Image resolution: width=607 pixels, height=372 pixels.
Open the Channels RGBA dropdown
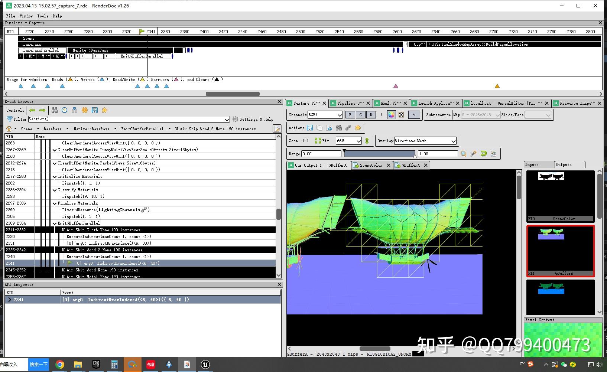[325, 115]
